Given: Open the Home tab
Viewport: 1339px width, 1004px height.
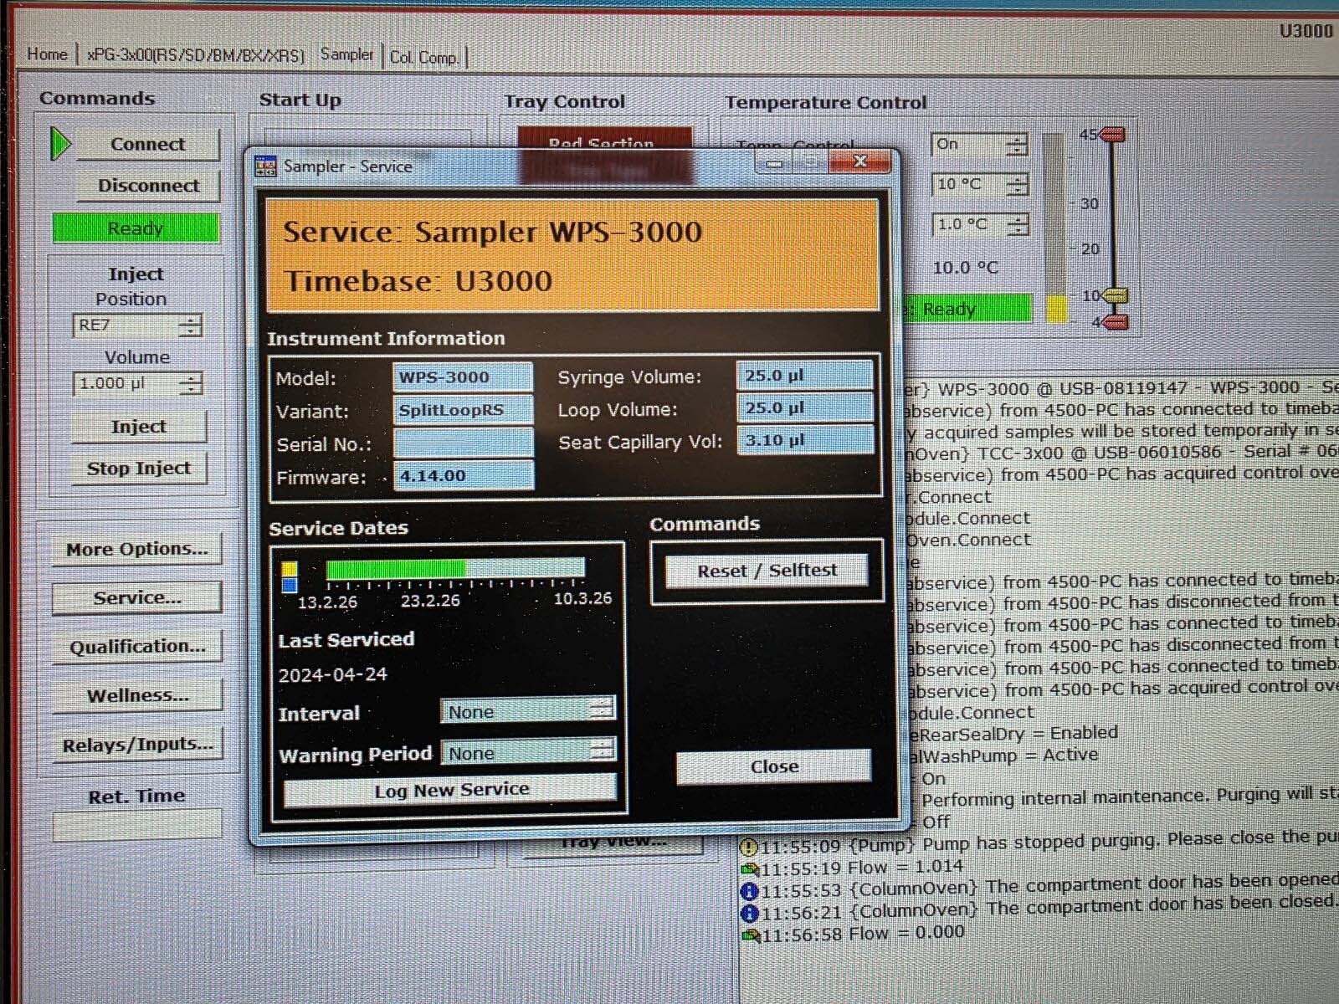Looking at the screenshot, I should (x=47, y=54).
